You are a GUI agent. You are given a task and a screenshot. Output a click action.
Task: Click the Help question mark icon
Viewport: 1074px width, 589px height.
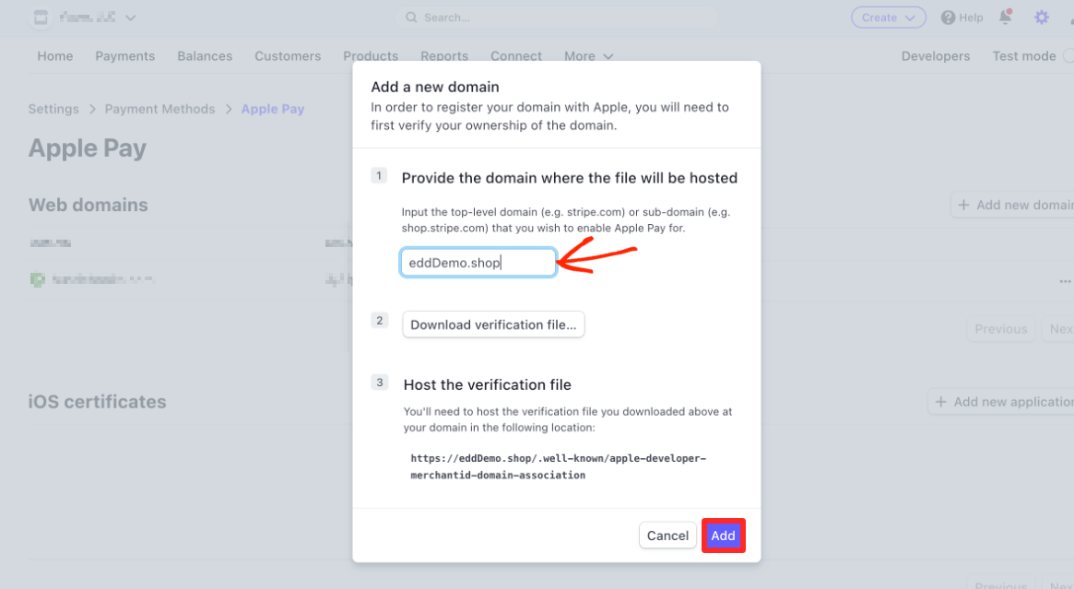click(948, 18)
